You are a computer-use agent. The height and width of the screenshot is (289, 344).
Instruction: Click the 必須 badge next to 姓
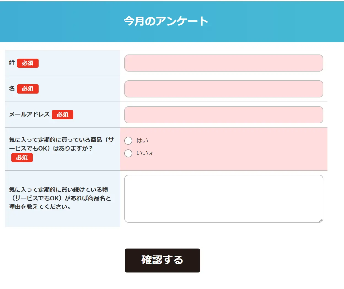28,63
